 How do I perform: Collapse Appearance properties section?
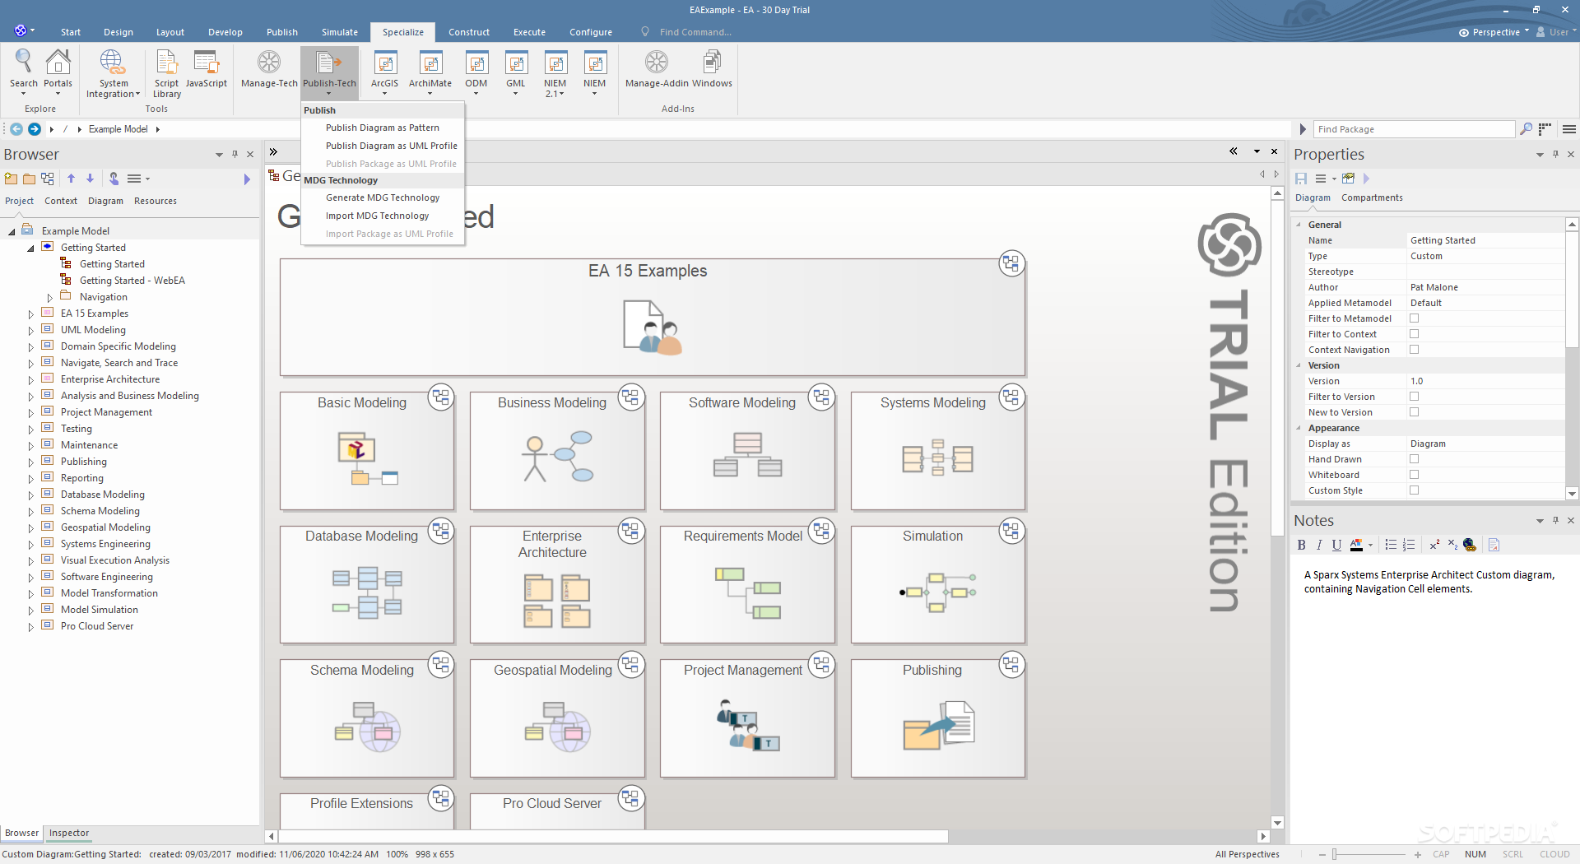1299,428
